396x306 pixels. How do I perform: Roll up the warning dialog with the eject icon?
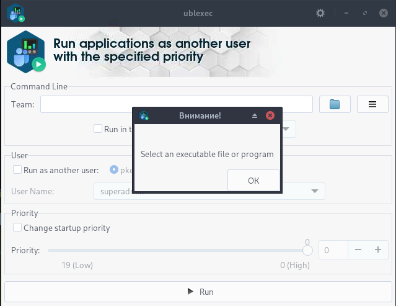coord(255,116)
